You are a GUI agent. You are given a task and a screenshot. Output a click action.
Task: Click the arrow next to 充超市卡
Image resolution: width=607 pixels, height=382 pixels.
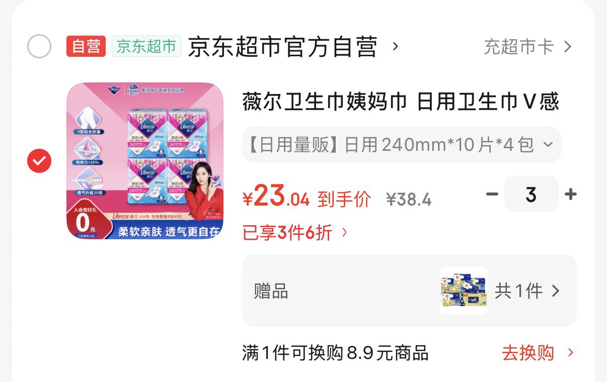(567, 47)
